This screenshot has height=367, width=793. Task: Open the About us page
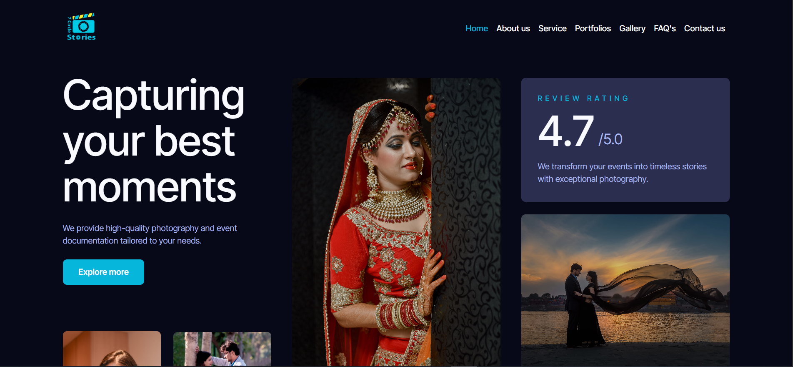pyautogui.click(x=513, y=28)
